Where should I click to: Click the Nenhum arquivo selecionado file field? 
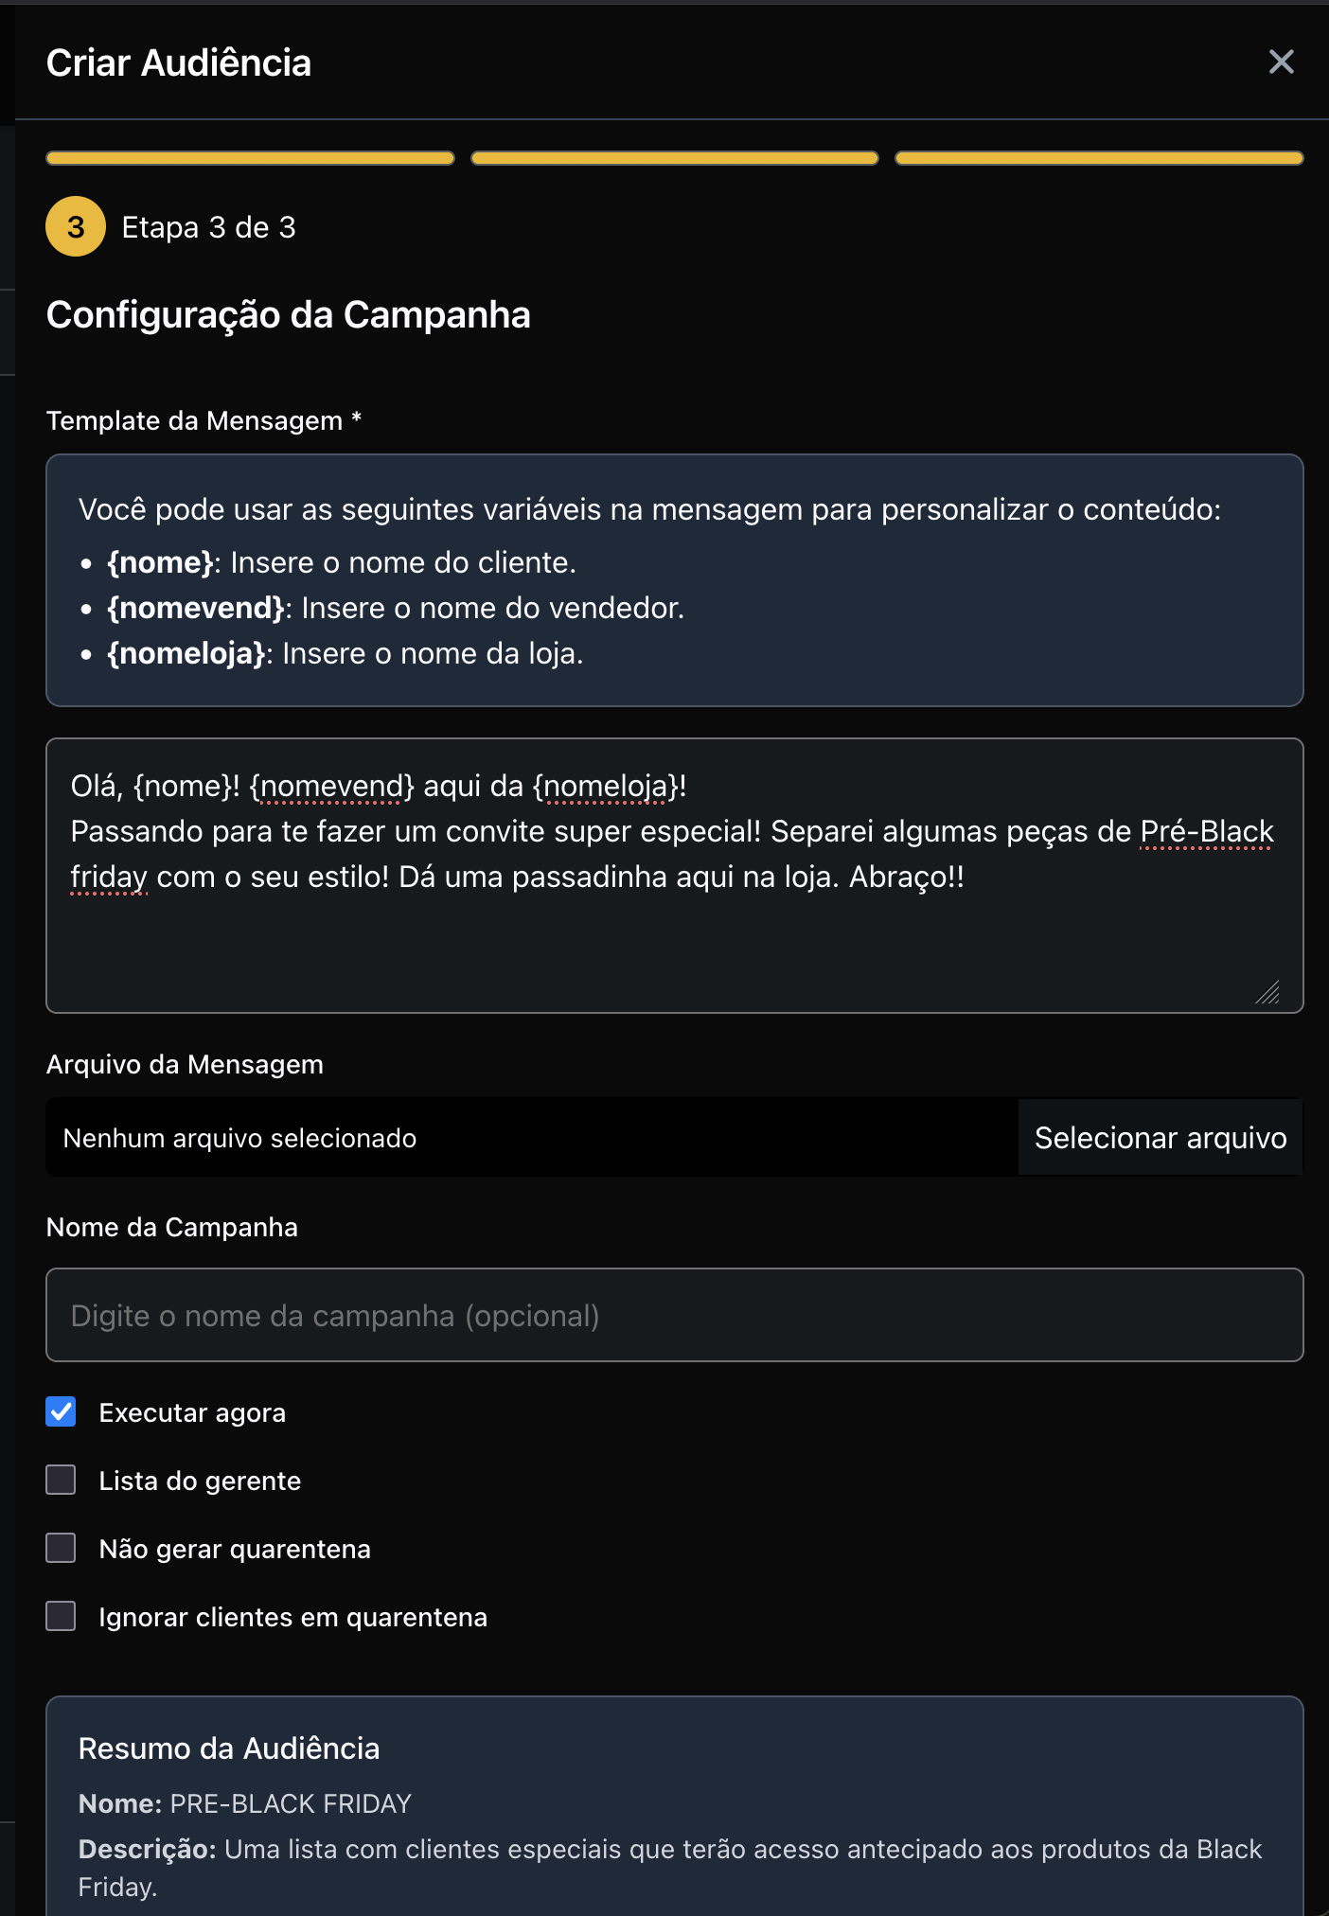[532, 1138]
